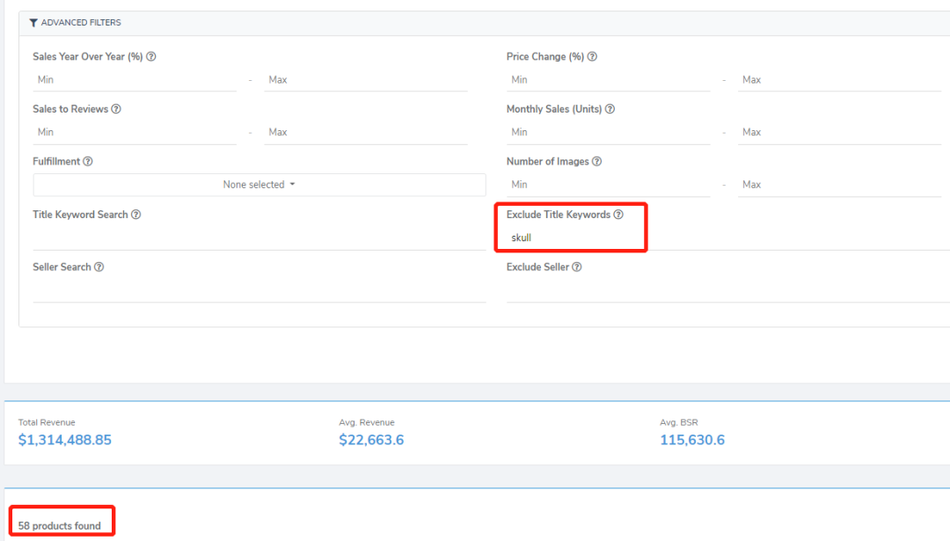Click the Advanced Filters funnel icon
Screen dimensions: 950x541
pos(33,23)
